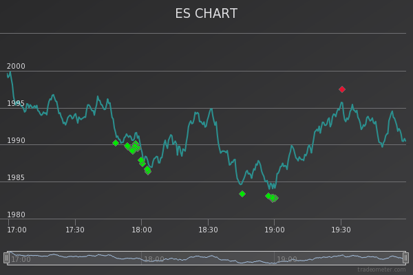Click the lowest green diamond near 18:00
This screenshot has width=413, height=275.
click(148, 171)
